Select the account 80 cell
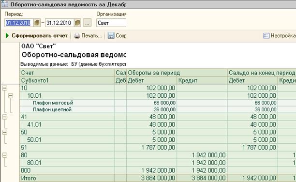The height and width of the screenshot is (182, 296). pyautogui.click(x=67, y=155)
